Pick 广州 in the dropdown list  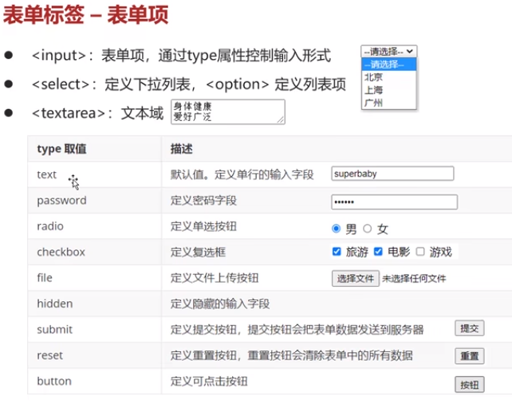coord(373,103)
